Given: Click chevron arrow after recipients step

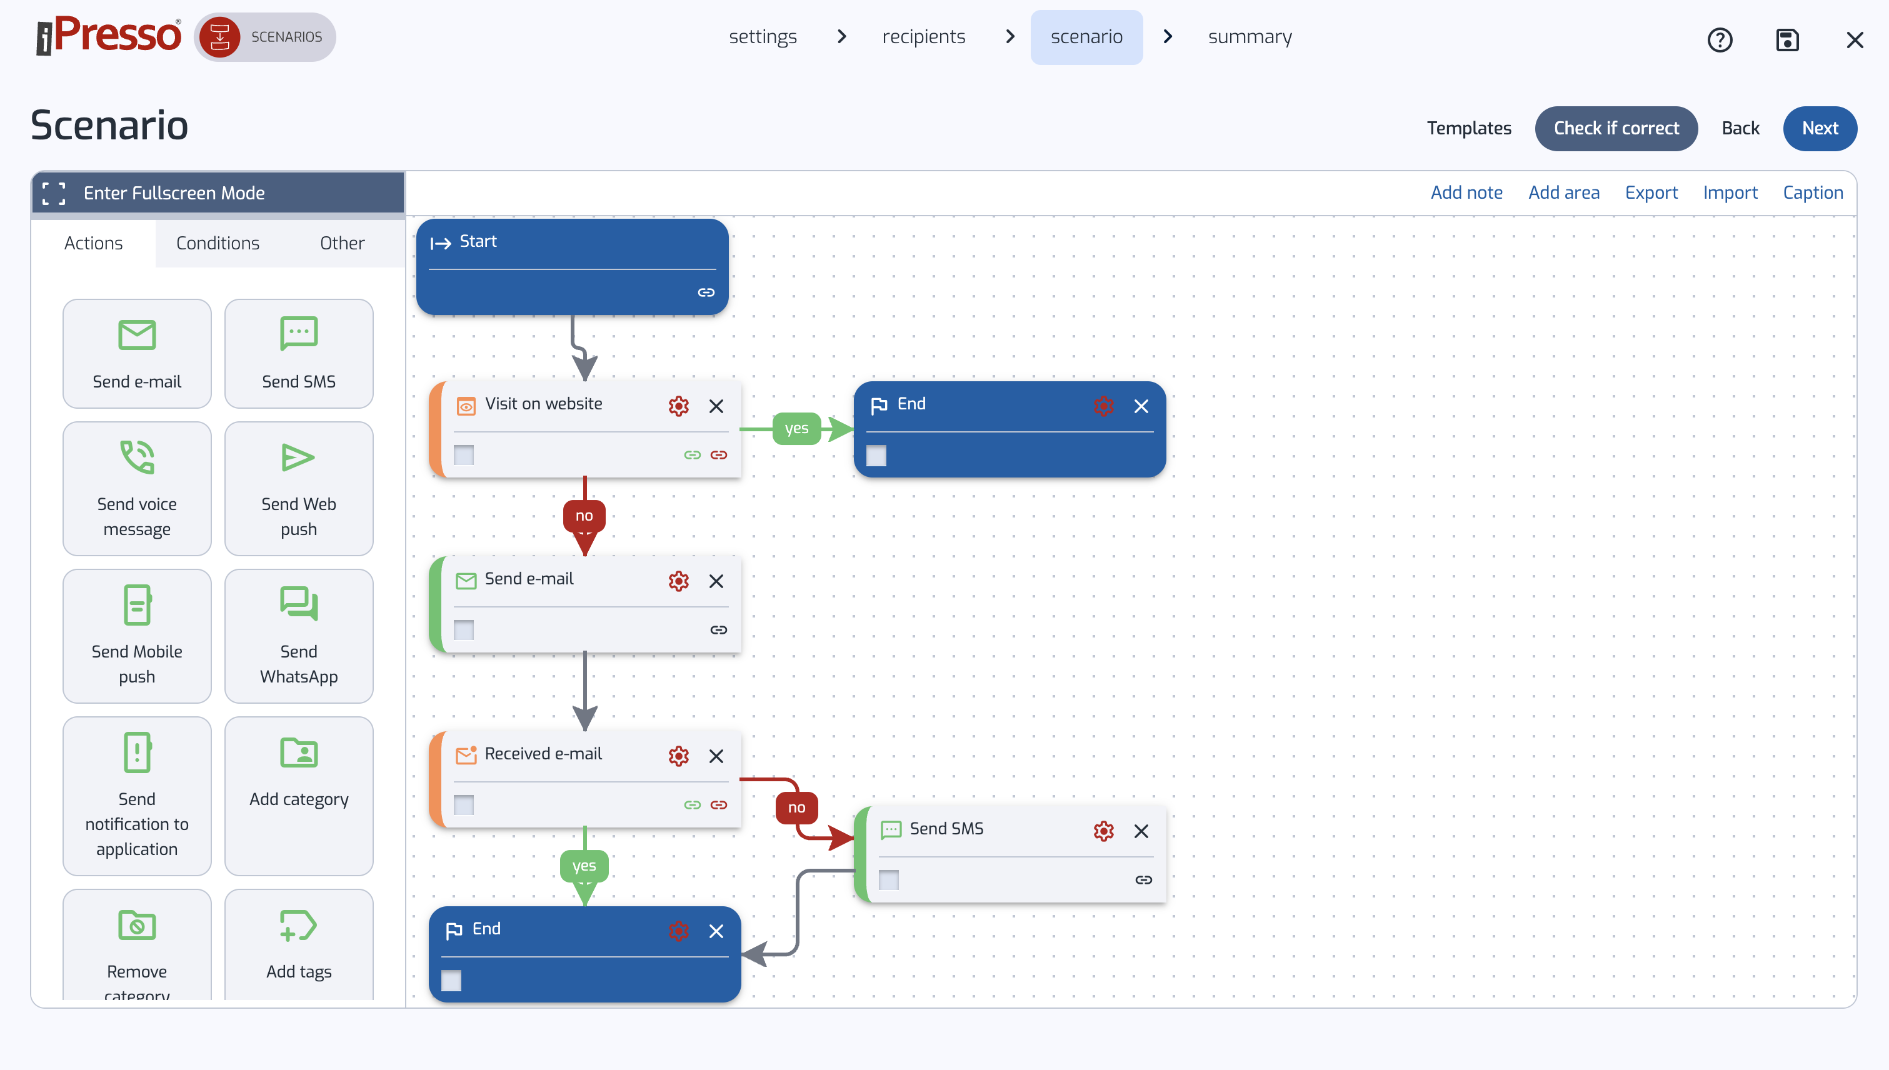Looking at the screenshot, I should 1010,37.
